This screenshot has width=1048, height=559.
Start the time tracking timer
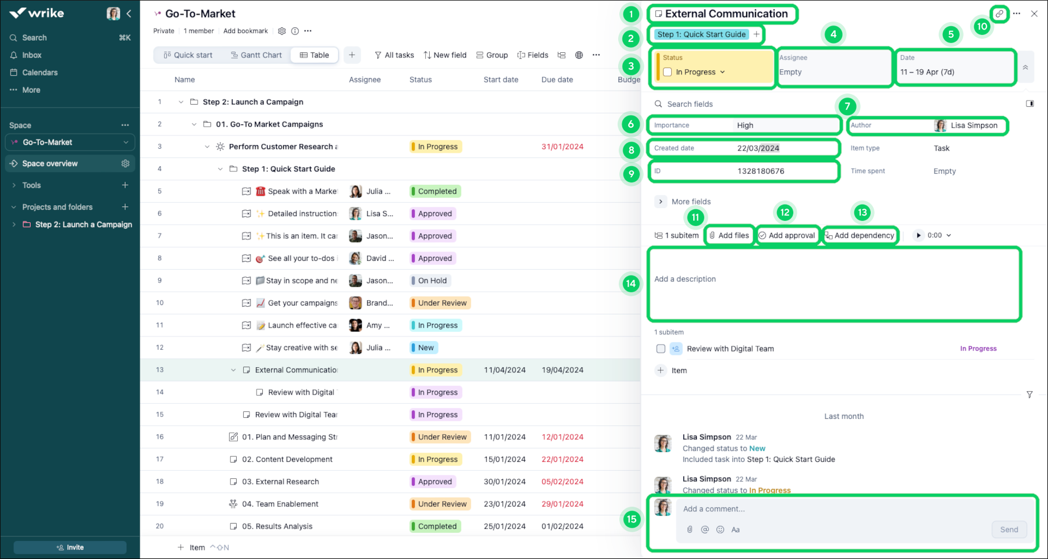pyautogui.click(x=918, y=235)
